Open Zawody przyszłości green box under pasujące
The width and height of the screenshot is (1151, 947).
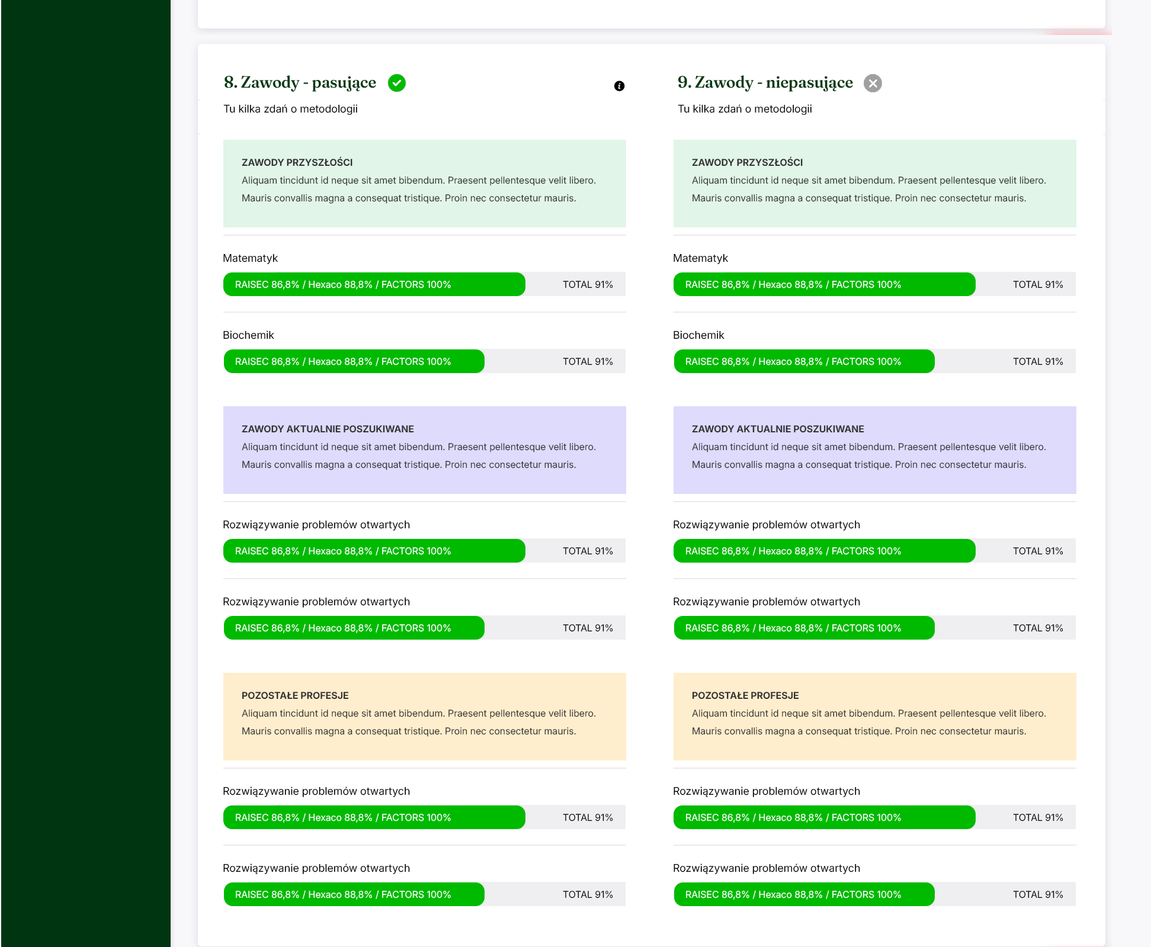coord(424,184)
